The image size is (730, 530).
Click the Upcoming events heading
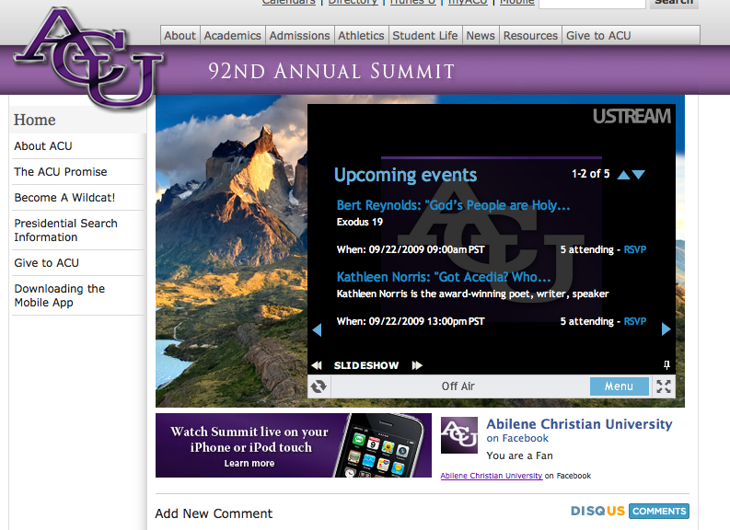click(x=405, y=176)
